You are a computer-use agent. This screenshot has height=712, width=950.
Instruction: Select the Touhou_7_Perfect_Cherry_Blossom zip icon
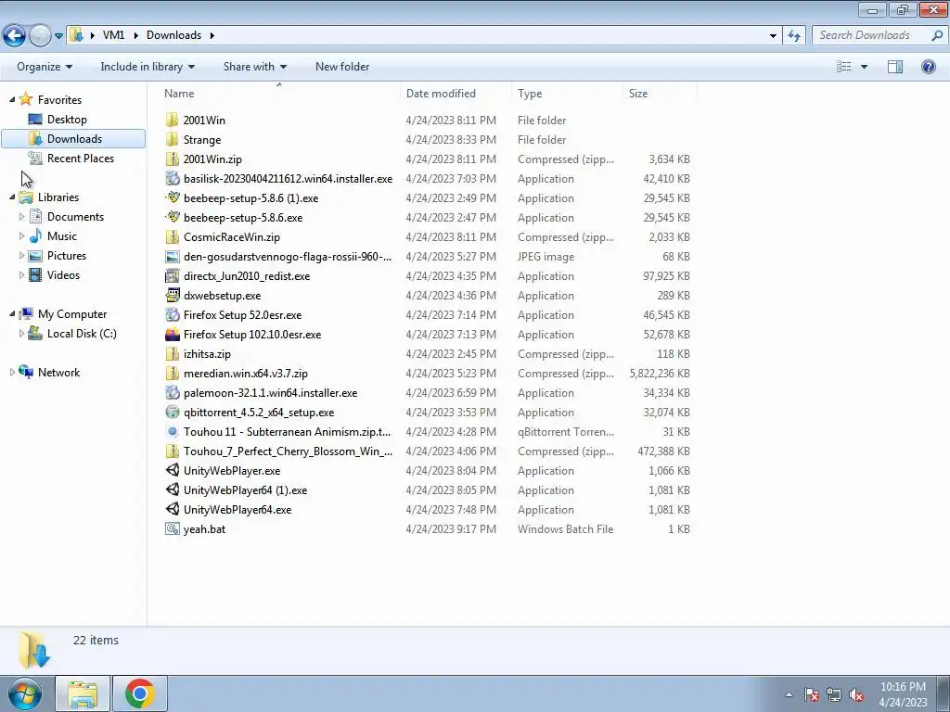pyautogui.click(x=172, y=451)
